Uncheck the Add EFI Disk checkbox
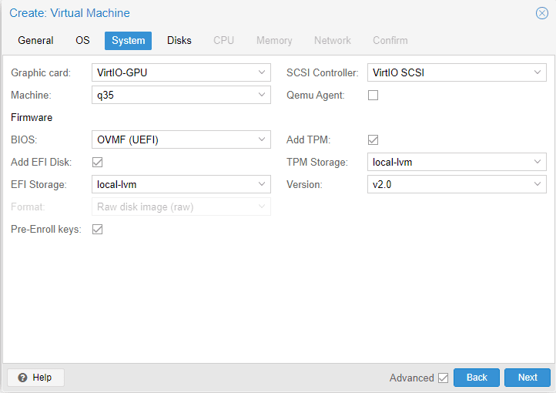Viewport: 556px width, 393px height. tap(97, 162)
